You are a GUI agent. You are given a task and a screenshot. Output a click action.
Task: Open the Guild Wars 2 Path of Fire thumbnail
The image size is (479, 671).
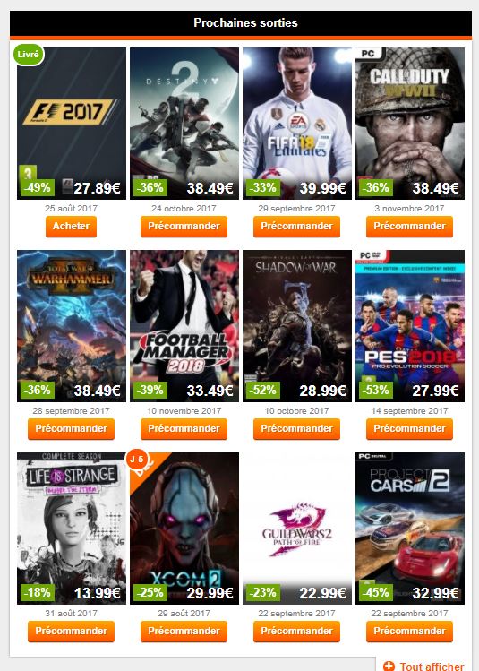click(297, 529)
